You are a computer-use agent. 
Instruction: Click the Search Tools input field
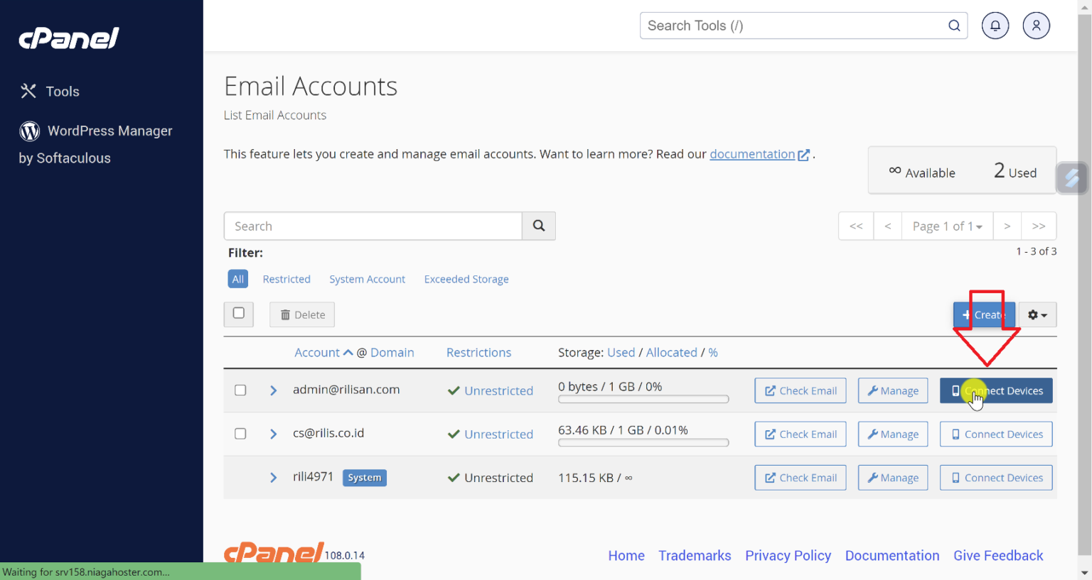point(782,25)
